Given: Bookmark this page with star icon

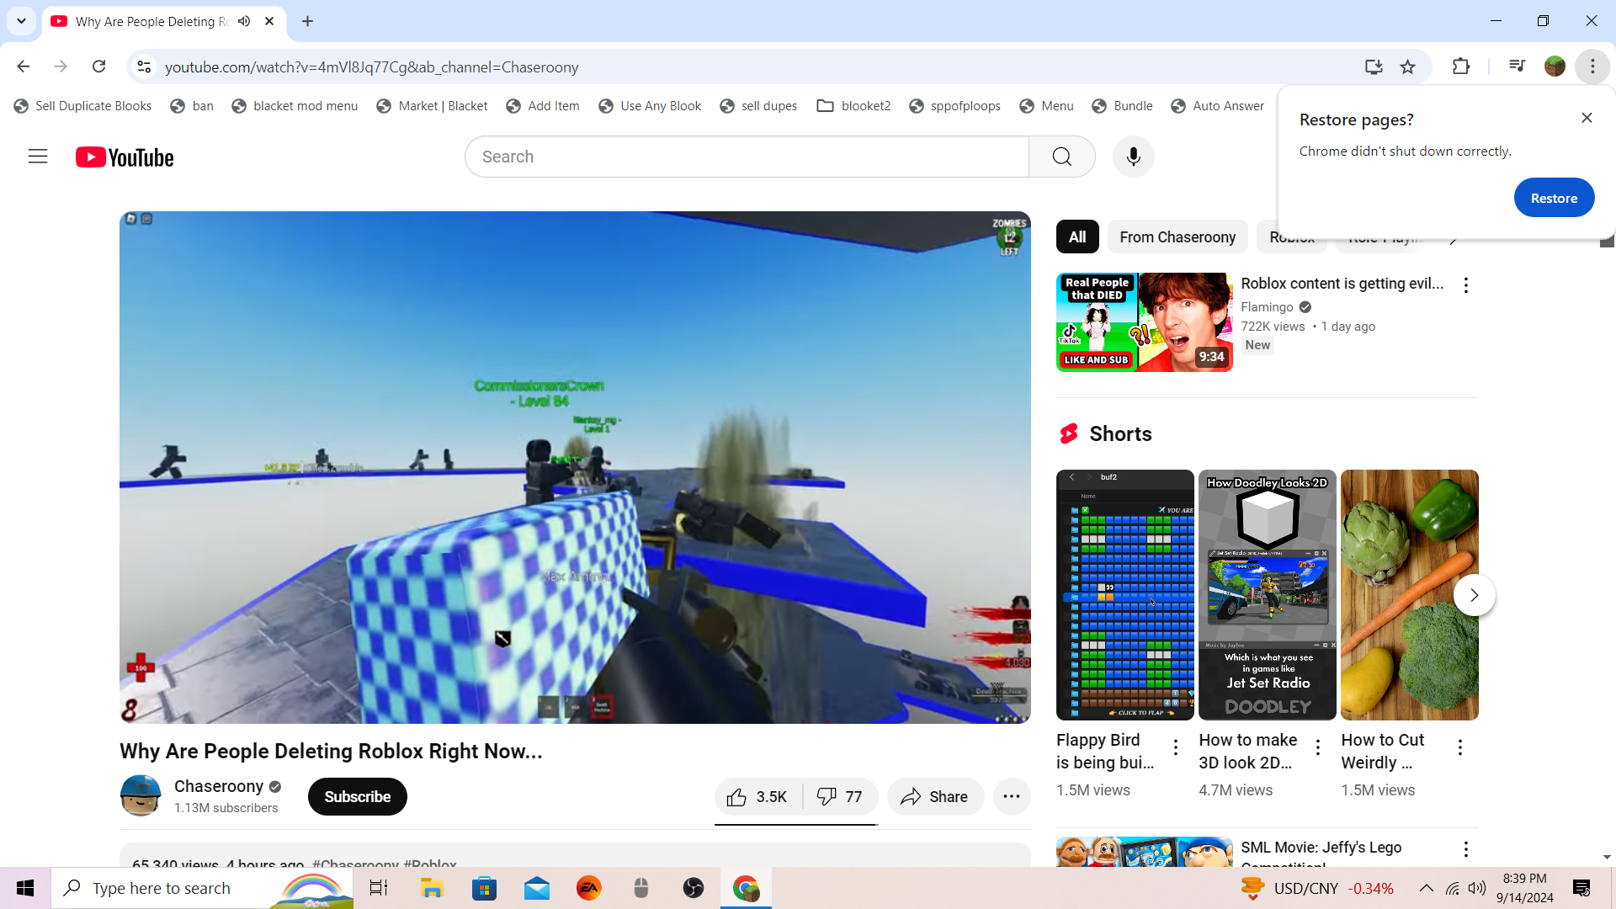Looking at the screenshot, I should point(1407,66).
